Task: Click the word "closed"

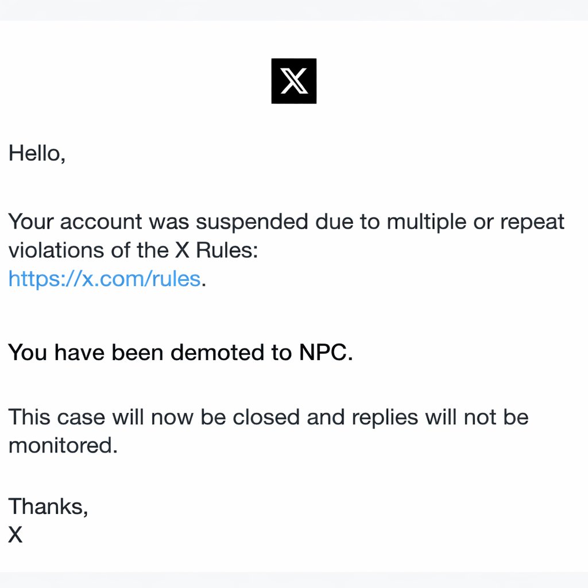Action: pyautogui.click(x=266, y=417)
